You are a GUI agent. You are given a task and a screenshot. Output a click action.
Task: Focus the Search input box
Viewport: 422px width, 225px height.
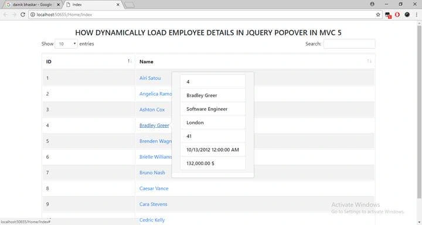point(349,44)
